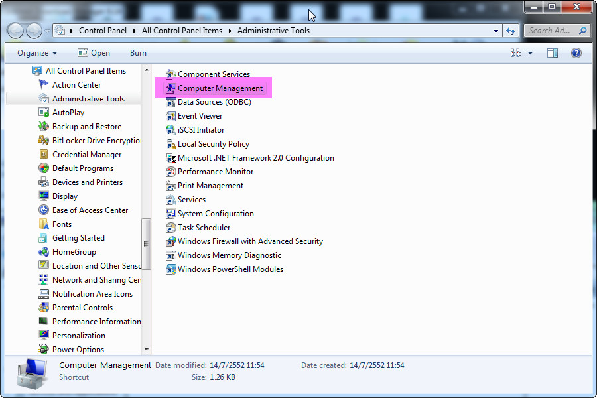Click the AutoPlay icon in sidebar
The height and width of the screenshot is (398, 597).
tap(44, 112)
